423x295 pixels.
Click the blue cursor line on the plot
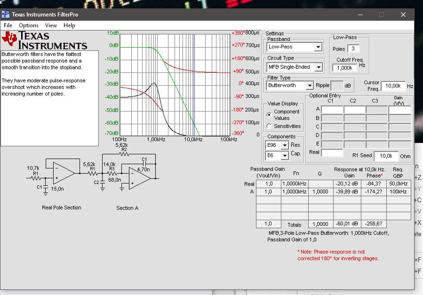pos(194,85)
